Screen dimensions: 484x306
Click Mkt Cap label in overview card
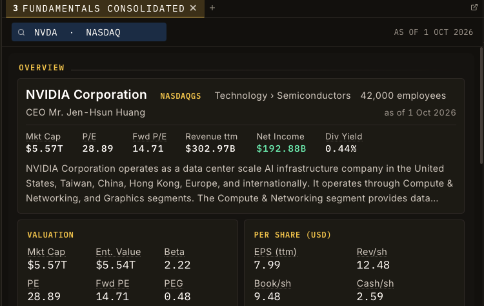coord(43,136)
